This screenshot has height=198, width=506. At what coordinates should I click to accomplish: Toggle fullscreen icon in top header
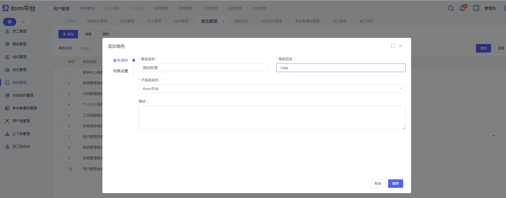pos(476,8)
